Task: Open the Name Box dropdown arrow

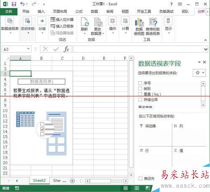Action: tap(28, 49)
